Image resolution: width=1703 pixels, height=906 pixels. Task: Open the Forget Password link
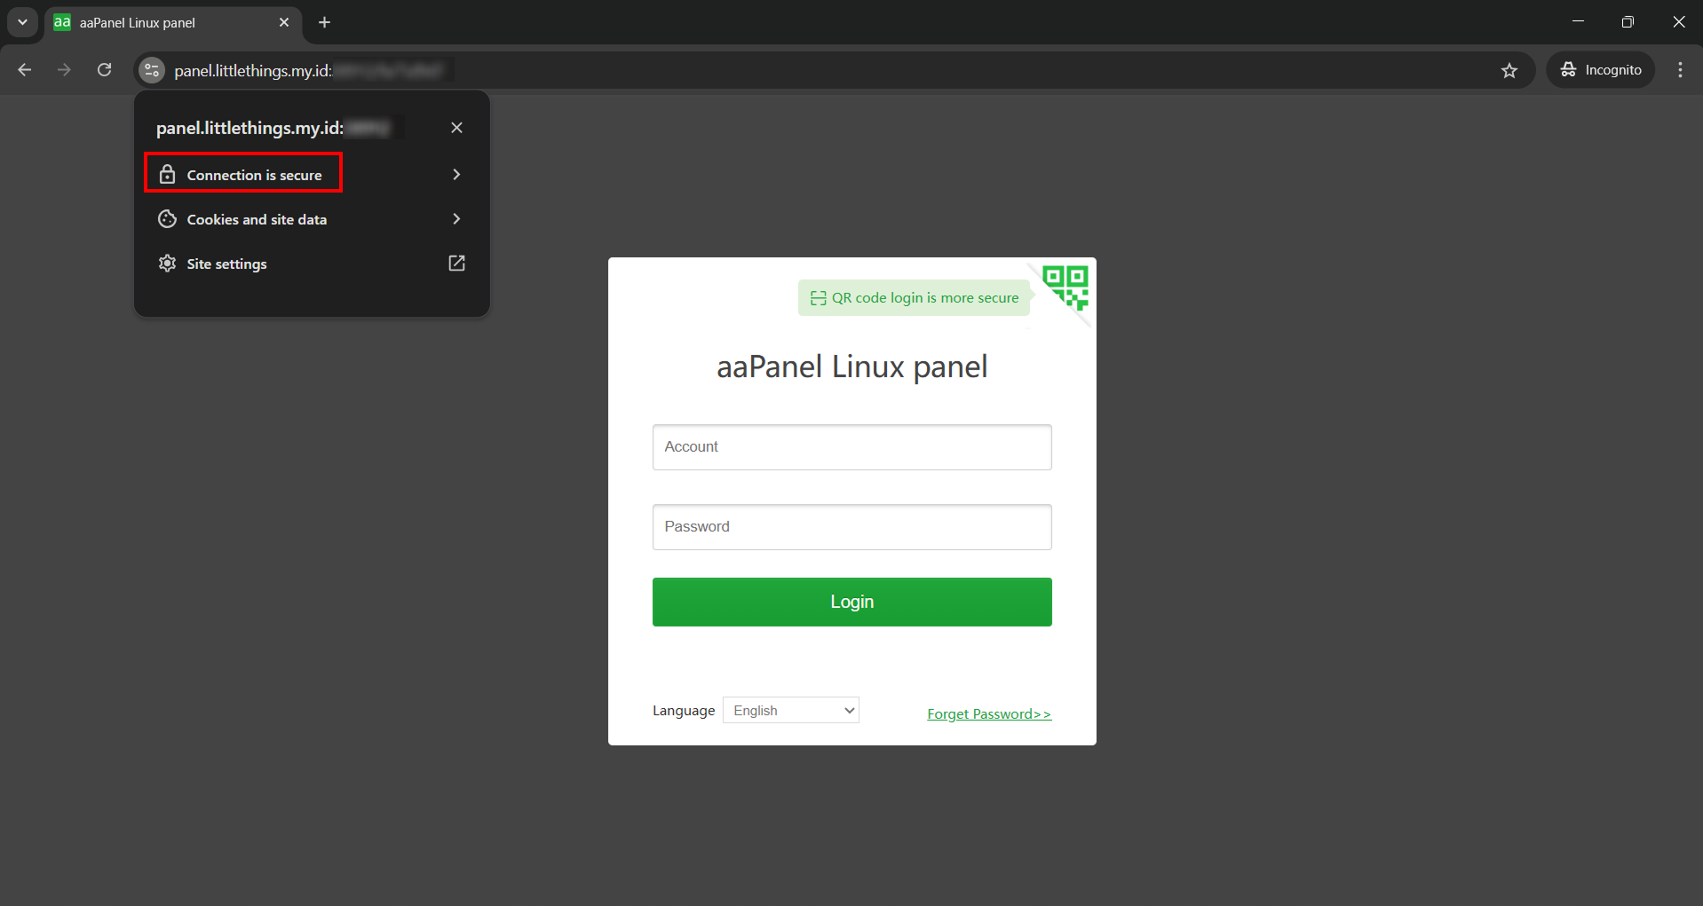pyautogui.click(x=989, y=713)
